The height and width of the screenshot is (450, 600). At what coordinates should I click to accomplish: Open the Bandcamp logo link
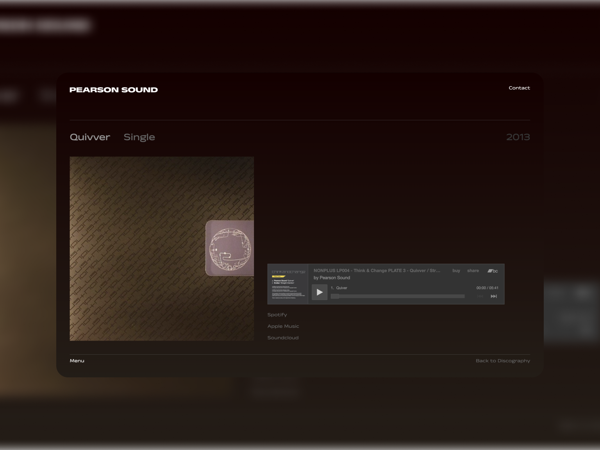tap(493, 271)
